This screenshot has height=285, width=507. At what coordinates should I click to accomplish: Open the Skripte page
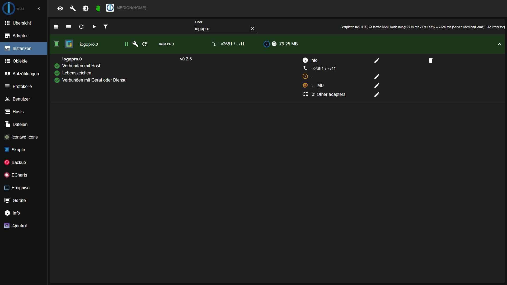click(24, 150)
